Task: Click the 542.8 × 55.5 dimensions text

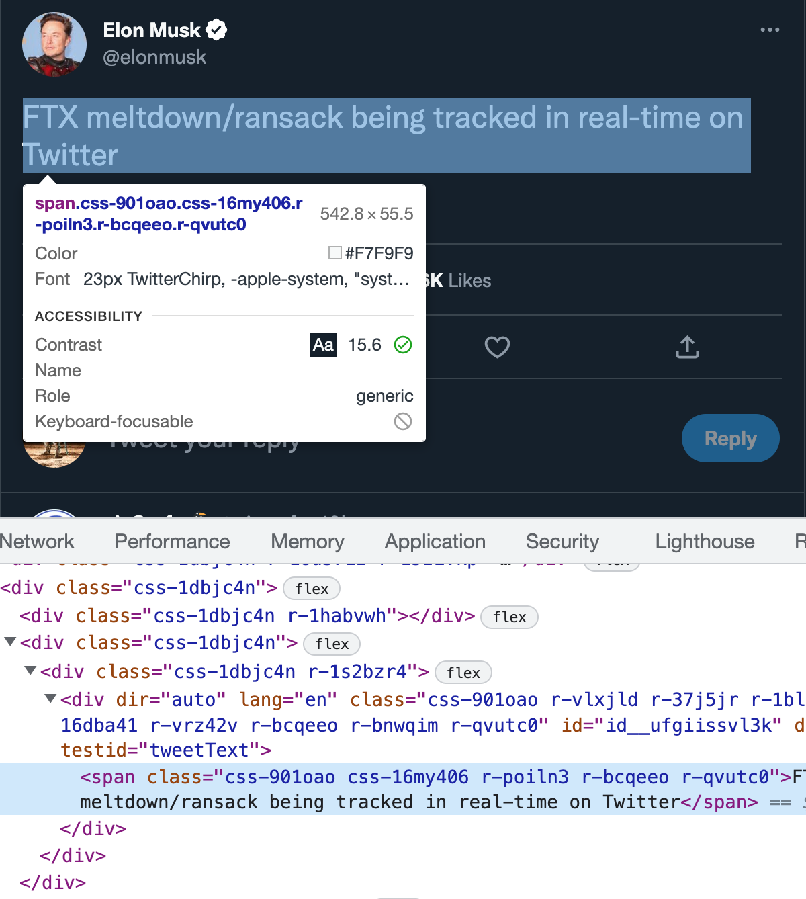Action: (367, 214)
